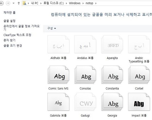Click the 'Impact 보통' label
This screenshot has width=152, height=120.
pyautogui.click(x=139, y=115)
